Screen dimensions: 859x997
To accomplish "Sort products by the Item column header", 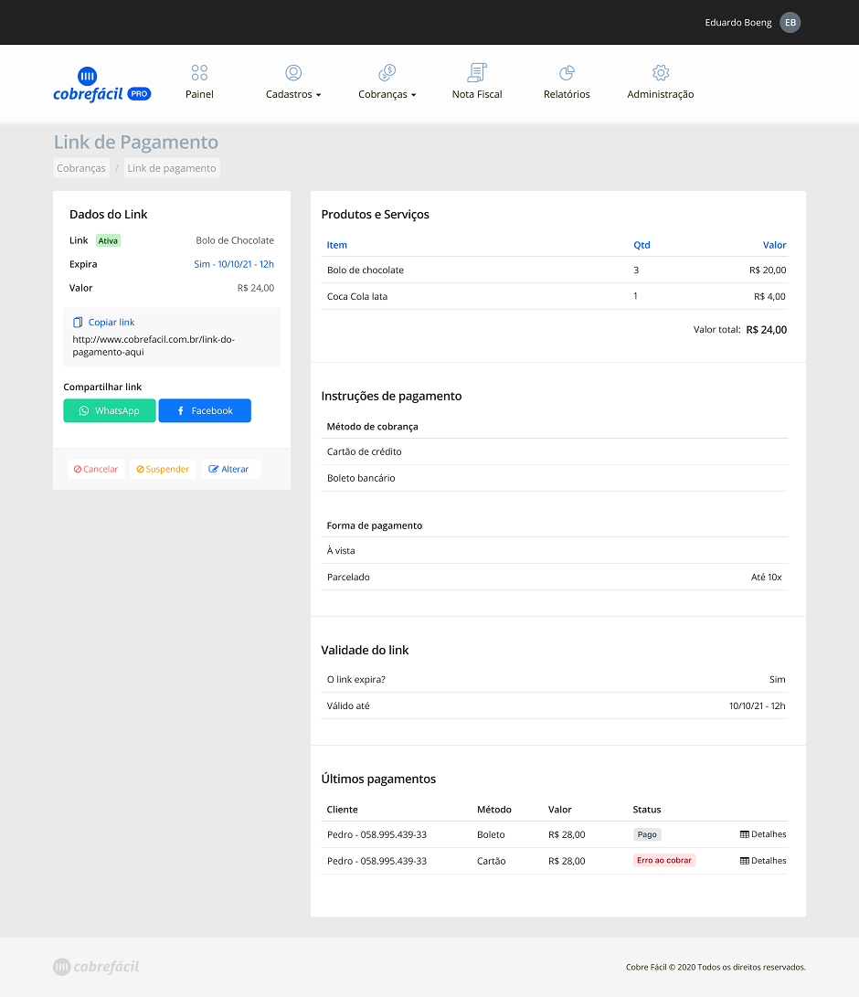I will [337, 245].
